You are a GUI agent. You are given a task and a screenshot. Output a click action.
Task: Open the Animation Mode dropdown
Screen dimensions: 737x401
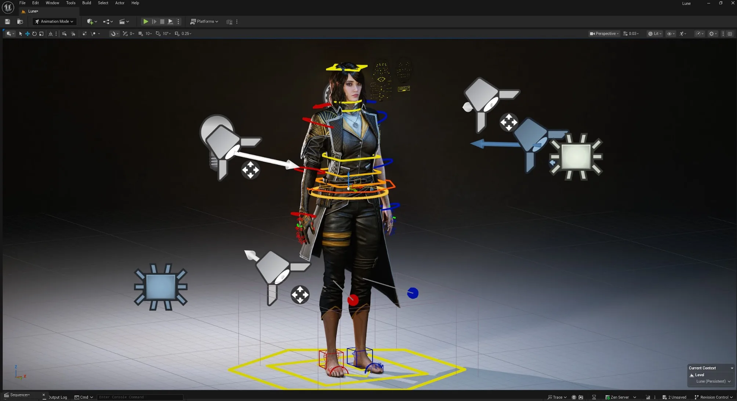[x=54, y=22]
